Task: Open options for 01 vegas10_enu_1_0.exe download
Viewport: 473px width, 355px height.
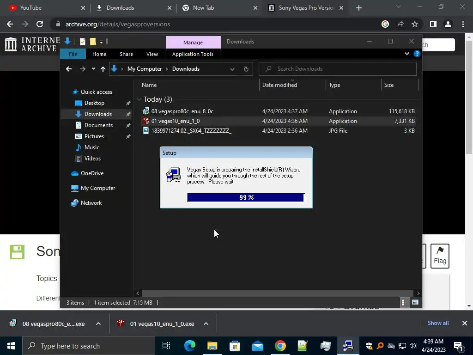Action: point(206,324)
